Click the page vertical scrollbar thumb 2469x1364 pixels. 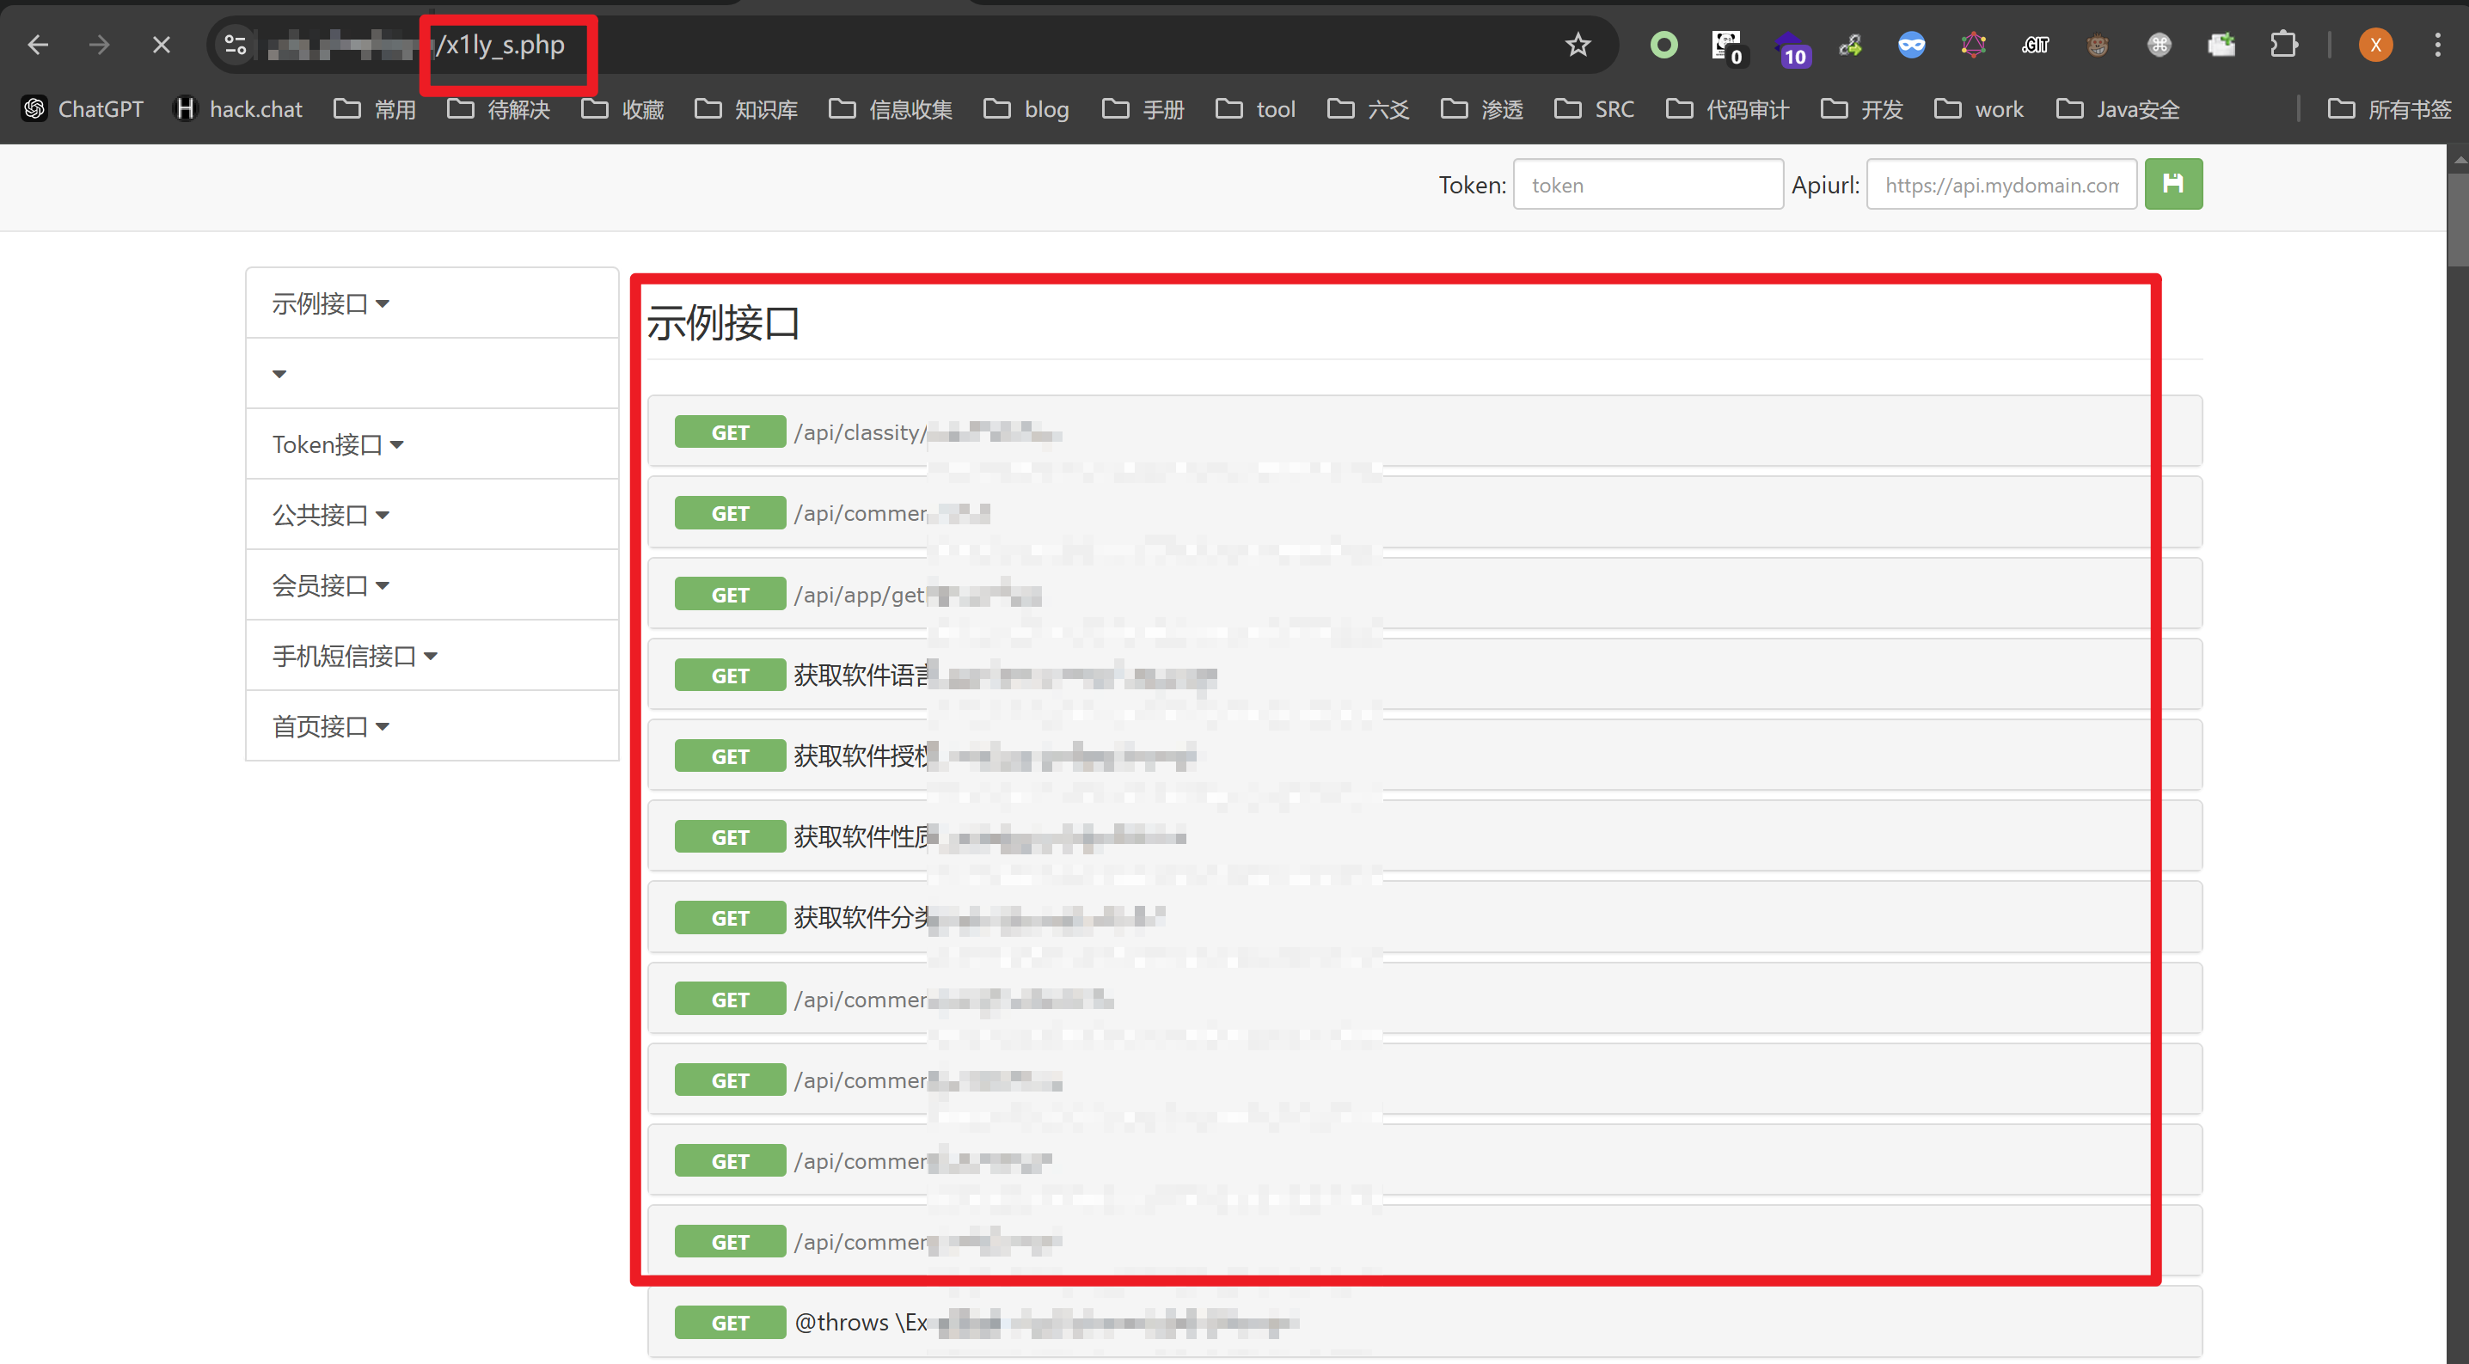tap(2459, 221)
